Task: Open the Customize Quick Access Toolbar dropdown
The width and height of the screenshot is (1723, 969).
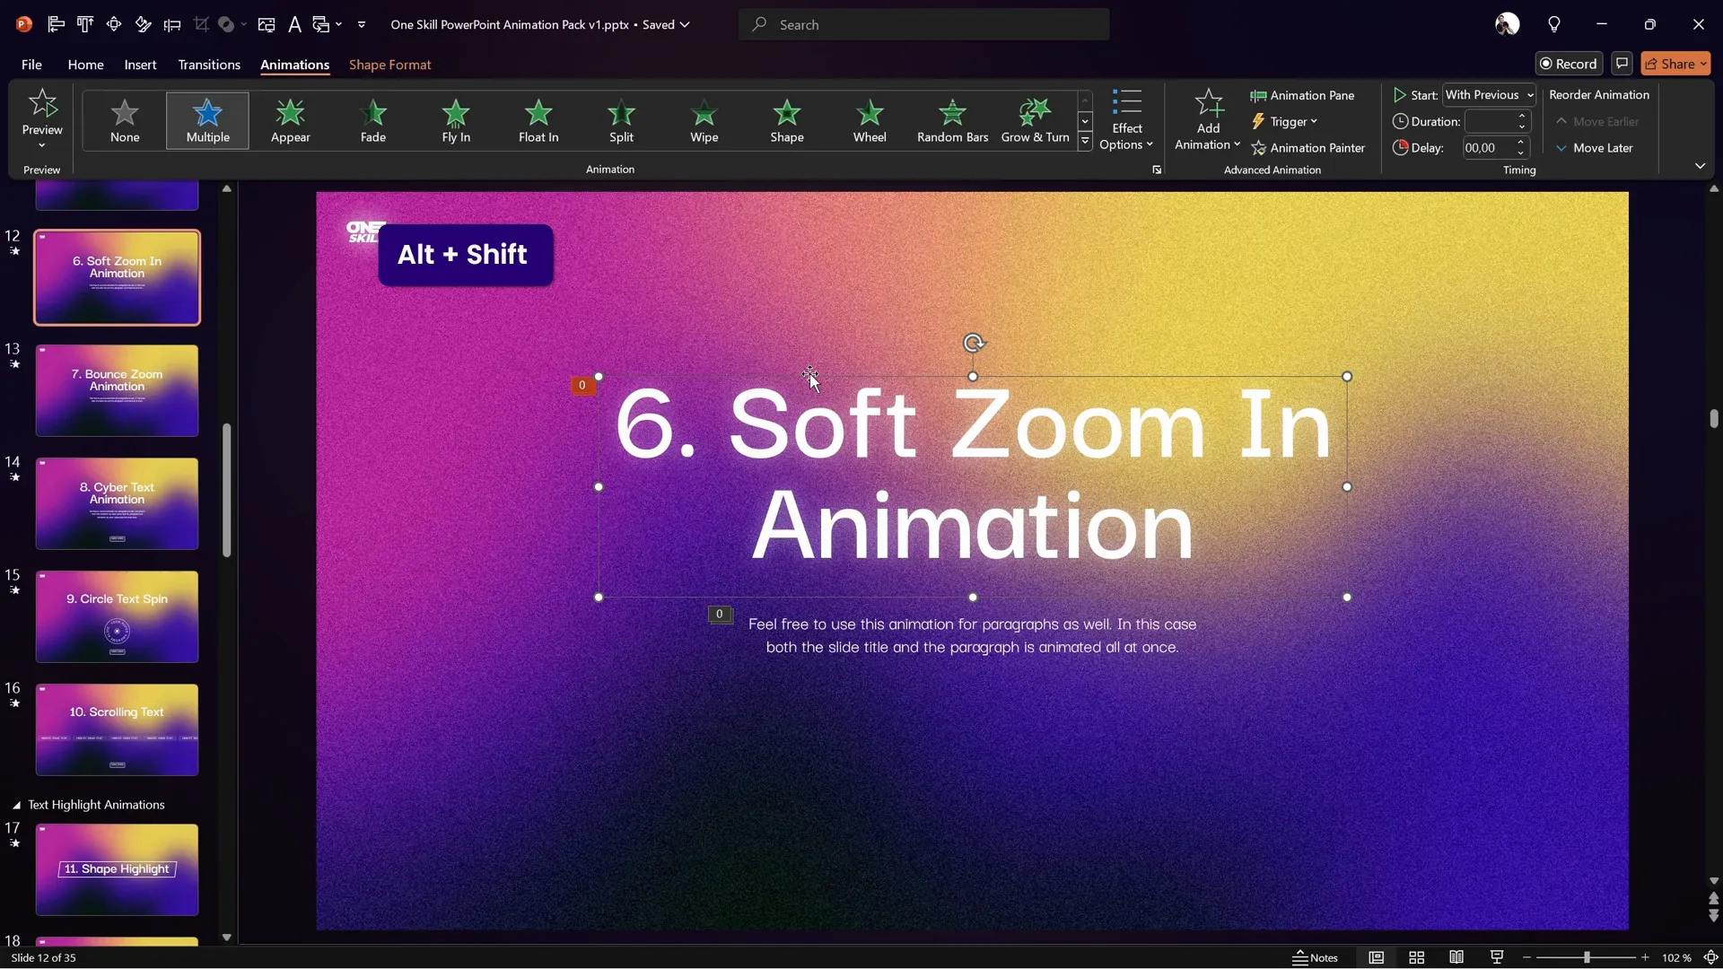Action: (x=362, y=24)
